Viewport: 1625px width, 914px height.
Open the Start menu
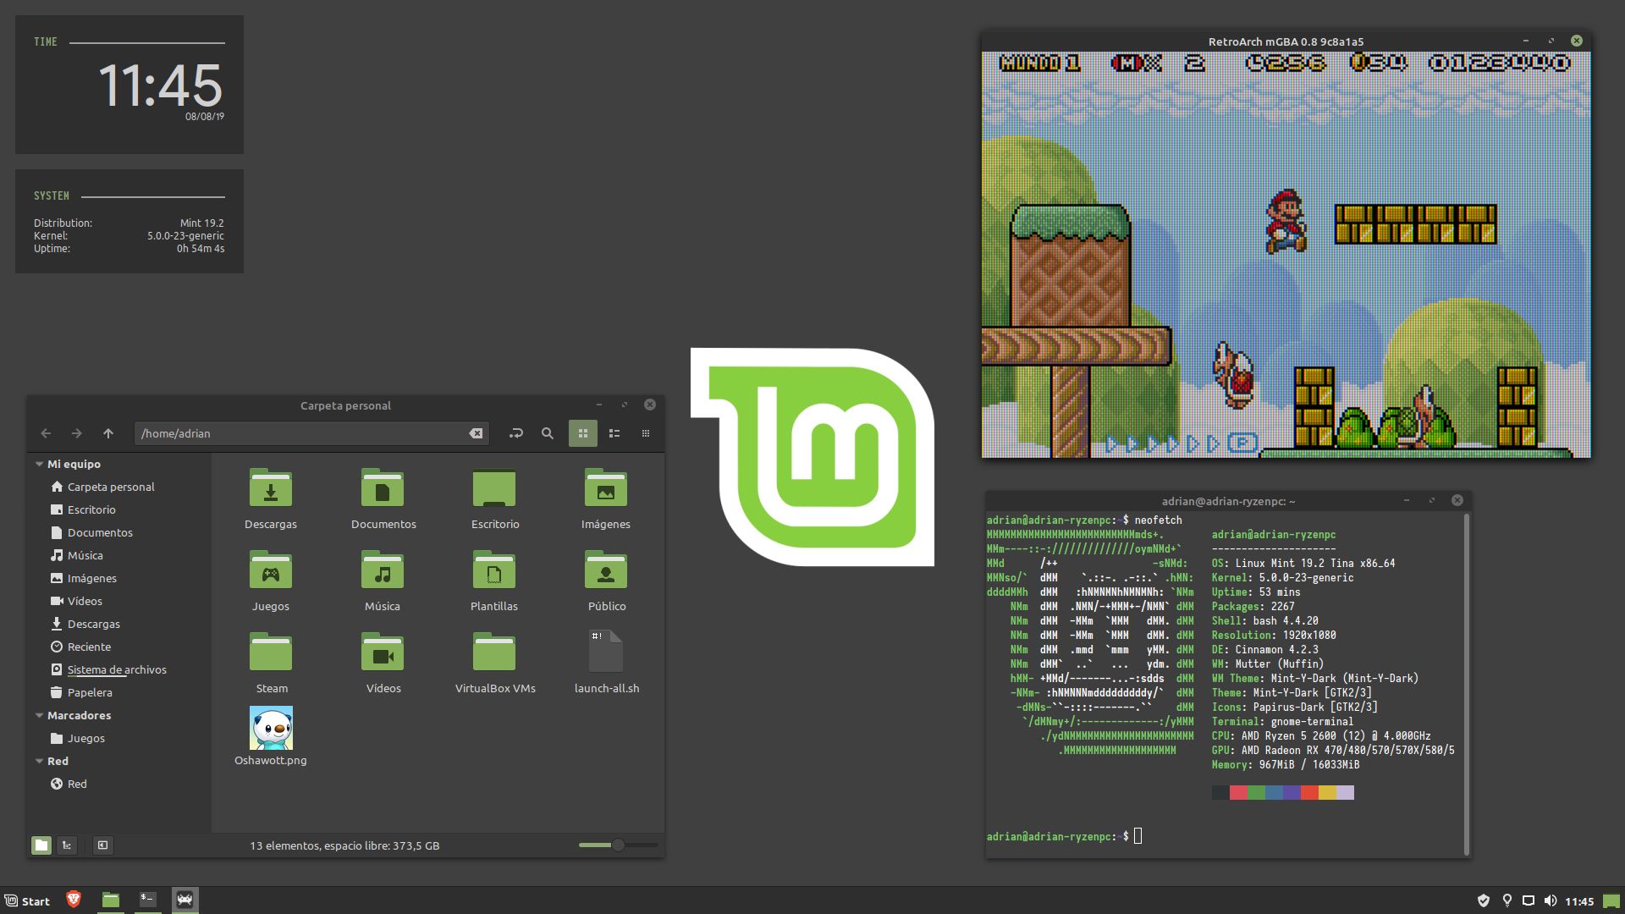pyautogui.click(x=27, y=900)
